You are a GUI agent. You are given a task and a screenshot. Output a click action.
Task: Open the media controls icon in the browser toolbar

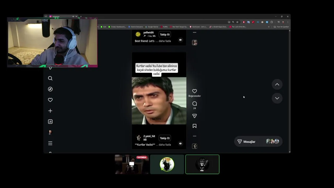pos(278,22)
